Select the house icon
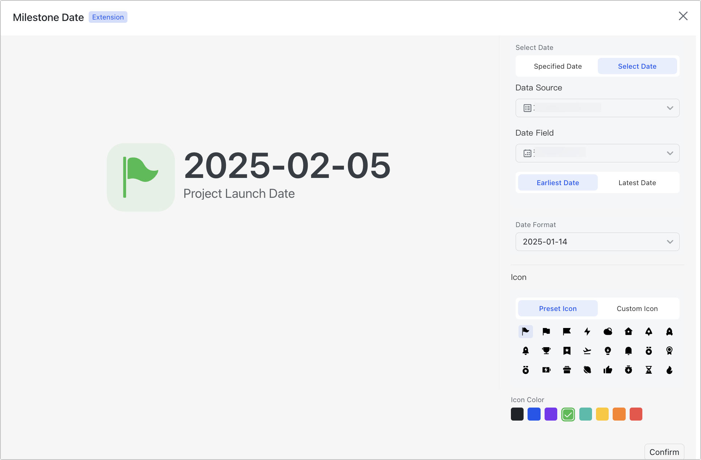The height and width of the screenshot is (460, 701). (629, 332)
